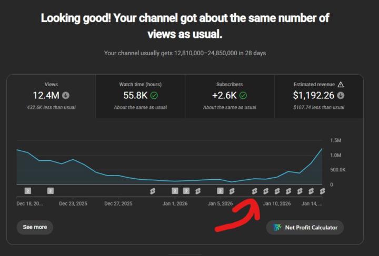Click the Shorts marker between Dec 27 and Jan 1
379x256 pixels.
[x=153, y=191]
